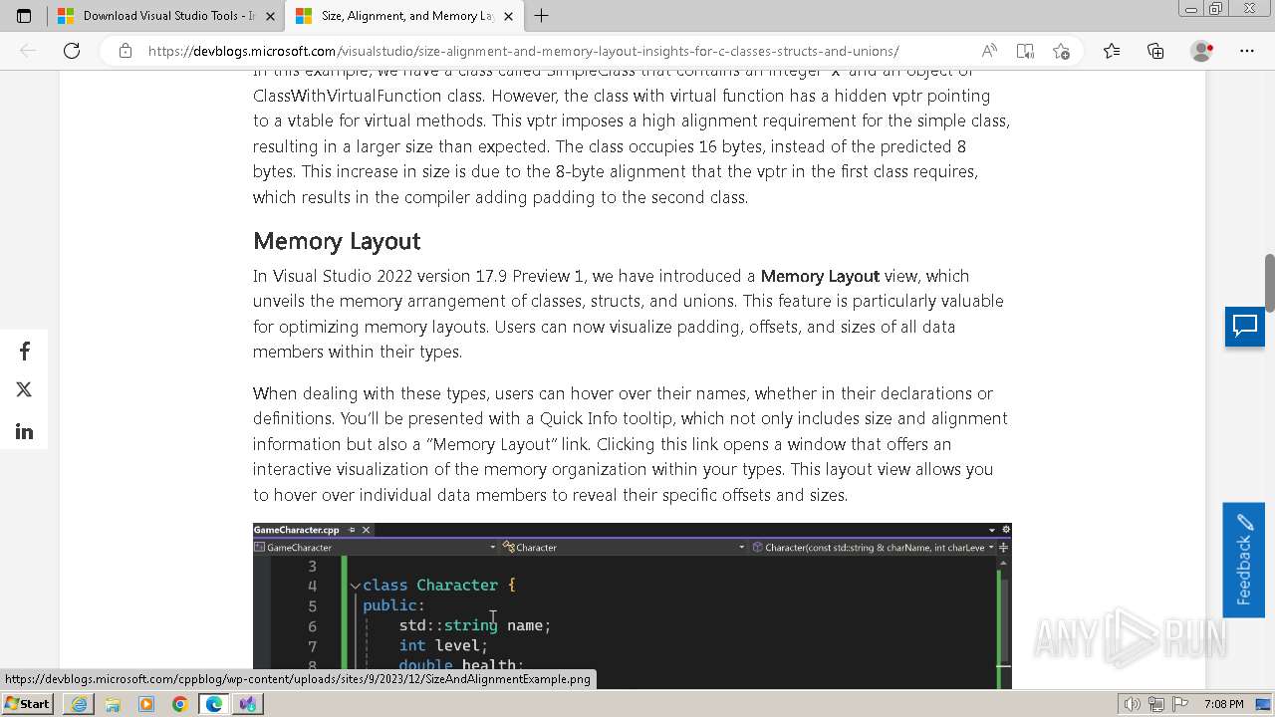The height and width of the screenshot is (717, 1275).
Task: Add this page to favorites
Action: tap(1061, 51)
